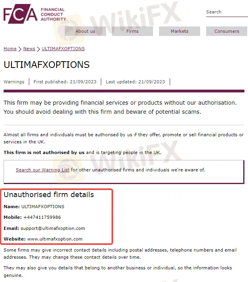
Task: Click the www.ultimafxoption.com website address
Action: pos(55,239)
